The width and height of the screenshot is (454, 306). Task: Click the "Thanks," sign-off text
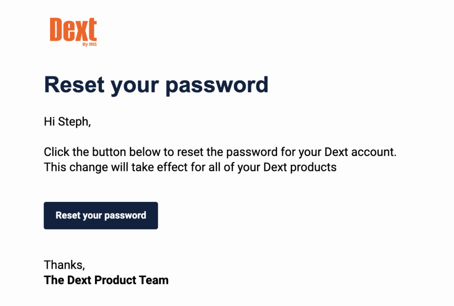[64, 265]
